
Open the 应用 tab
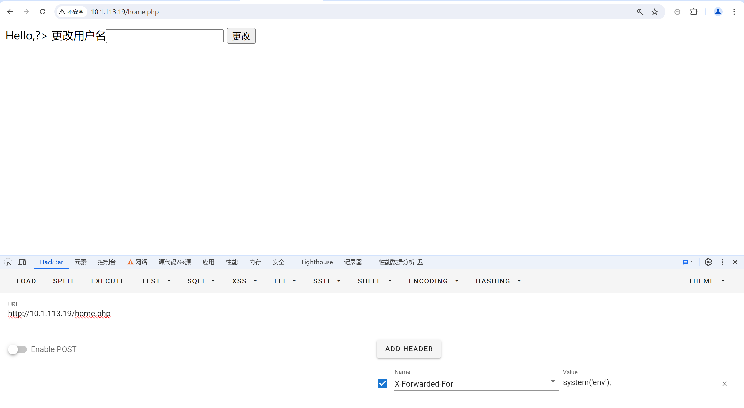click(x=208, y=262)
